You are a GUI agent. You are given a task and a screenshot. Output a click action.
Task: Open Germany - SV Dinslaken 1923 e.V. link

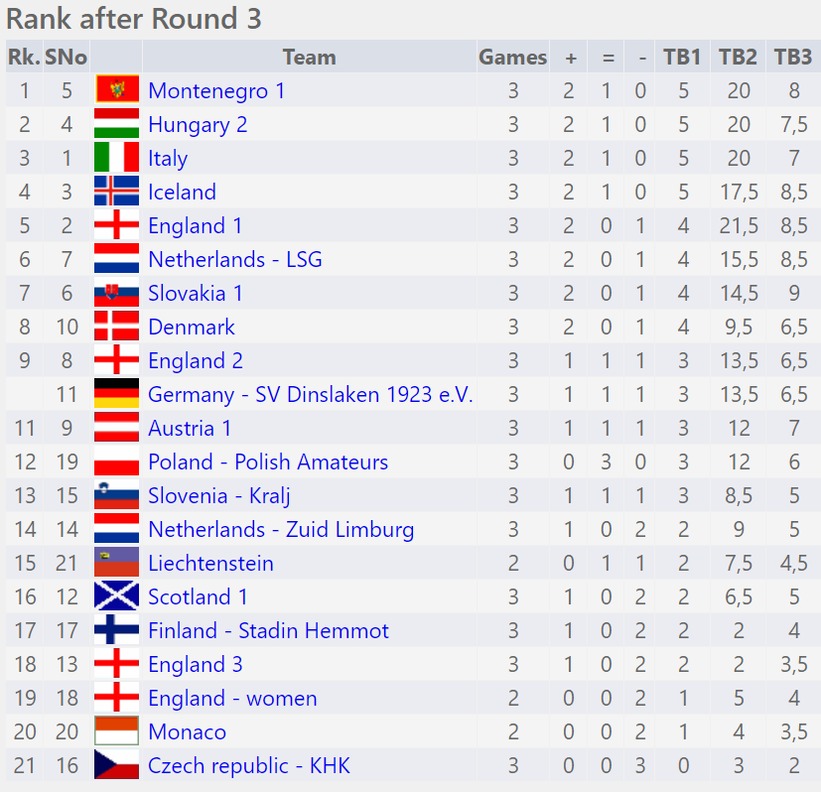click(310, 395)
